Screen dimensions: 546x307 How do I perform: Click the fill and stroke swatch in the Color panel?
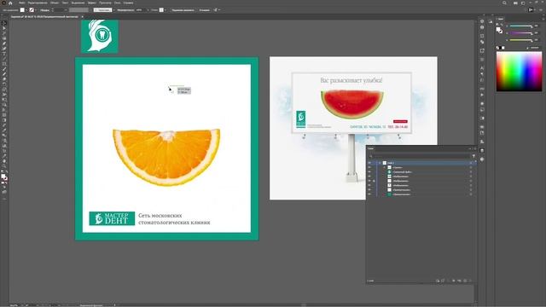499,31
